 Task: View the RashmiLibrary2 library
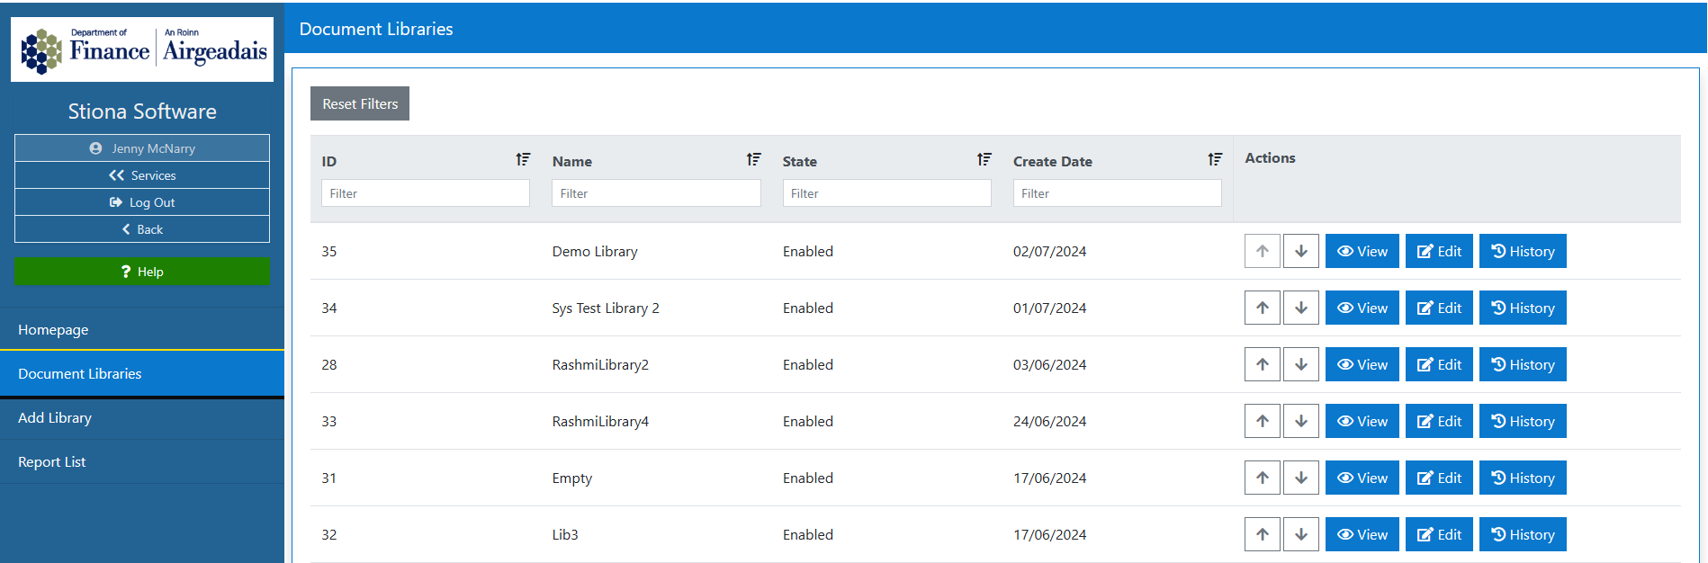(1362, 364)
